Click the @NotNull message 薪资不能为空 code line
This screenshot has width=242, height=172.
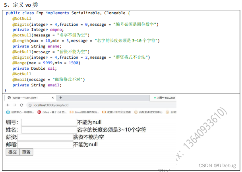coord(51,52)
